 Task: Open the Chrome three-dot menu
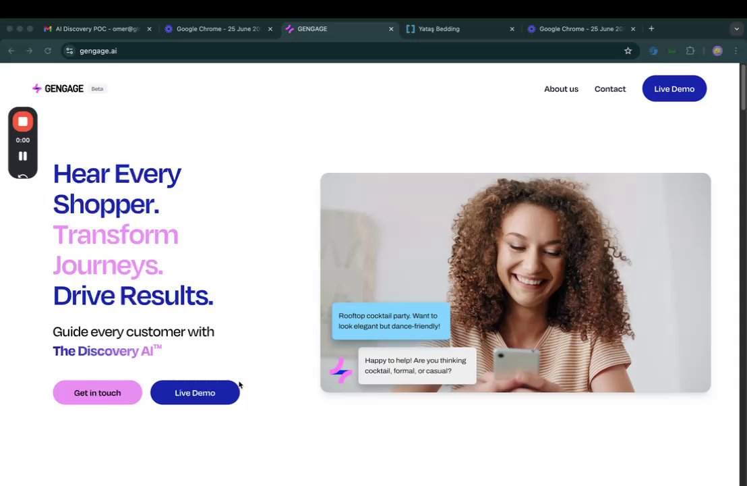tap(736, 51)
